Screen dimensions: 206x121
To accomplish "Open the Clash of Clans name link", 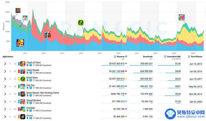I will pyautogui.click(x=33, y=63).
